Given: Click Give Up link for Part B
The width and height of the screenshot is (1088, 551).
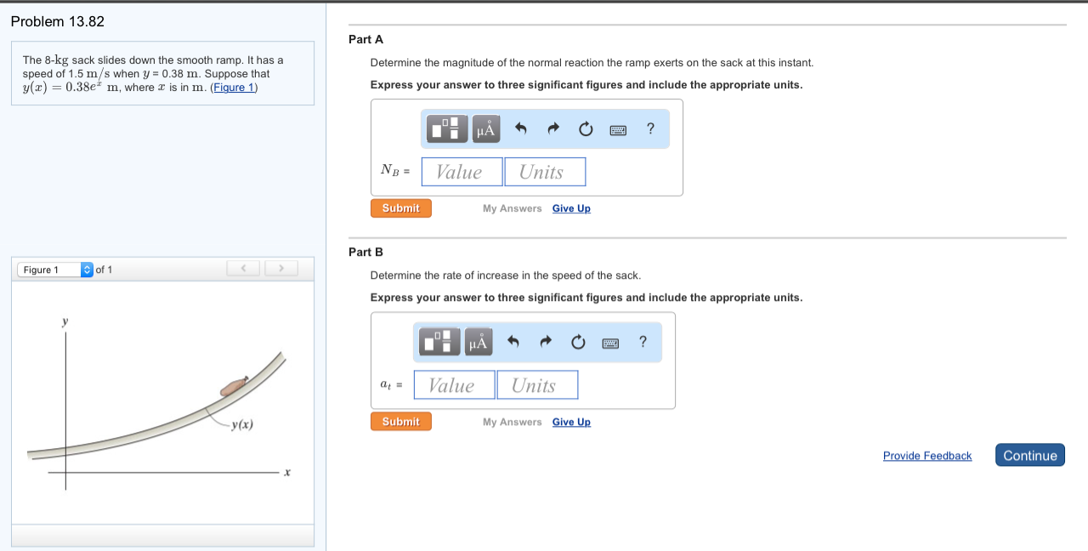Looking at the screenshot, I should tap(571, 422).
